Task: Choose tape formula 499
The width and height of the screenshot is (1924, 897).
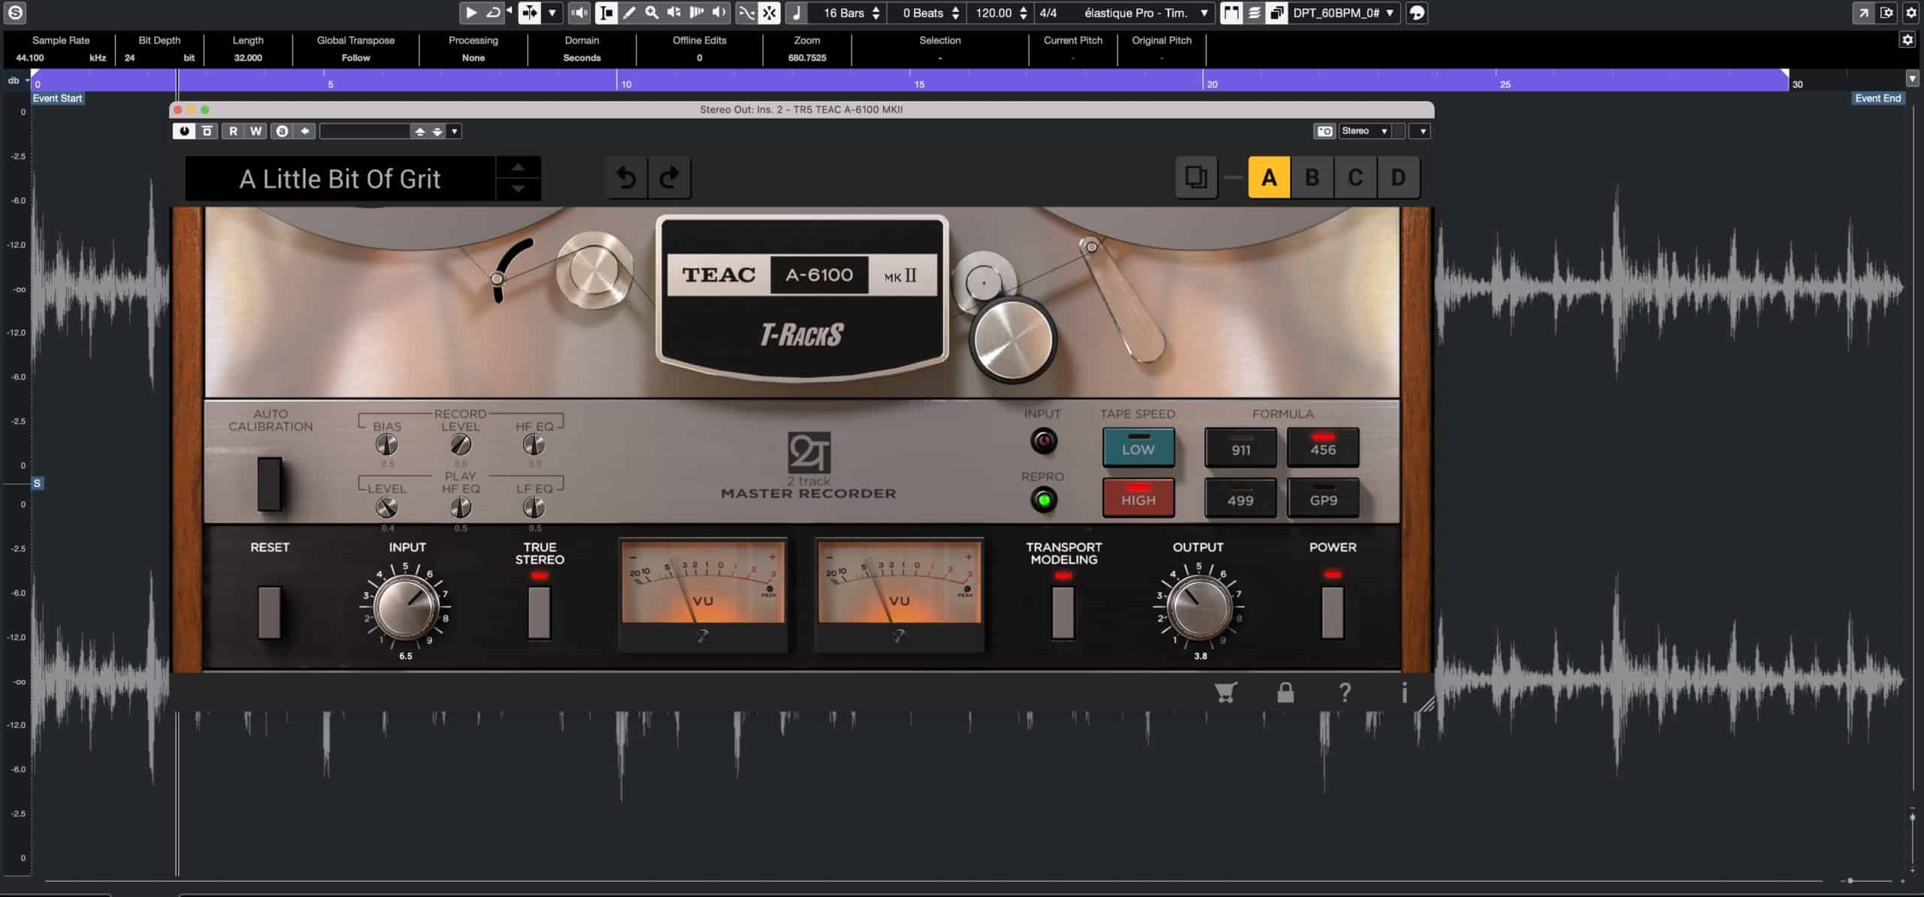Action: pyautogui.click(x=1241, y=498)
